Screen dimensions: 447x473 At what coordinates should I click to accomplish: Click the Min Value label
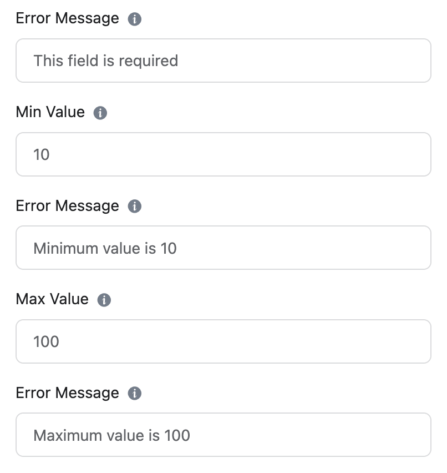coord(50,112)
